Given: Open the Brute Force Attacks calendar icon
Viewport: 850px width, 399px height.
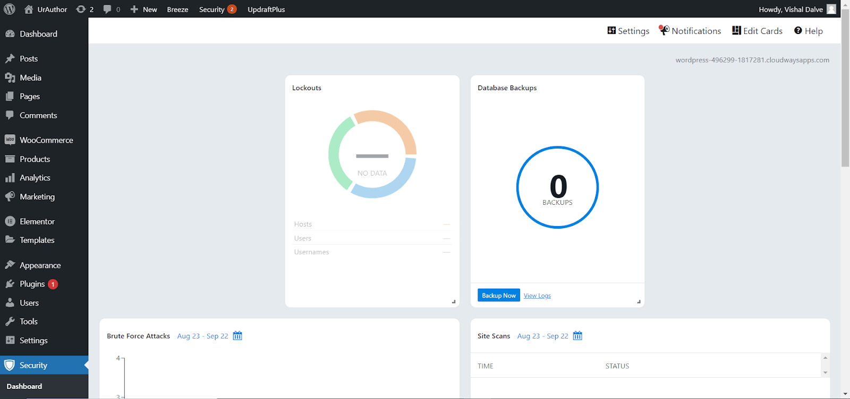Looking at the screenshot, I should tap(237, 336).
